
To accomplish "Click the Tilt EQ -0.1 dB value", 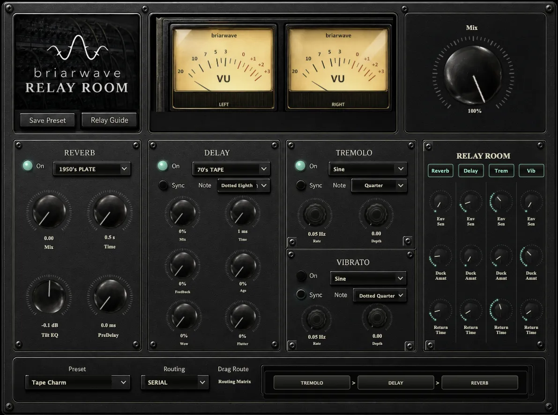I will [50, 325].
